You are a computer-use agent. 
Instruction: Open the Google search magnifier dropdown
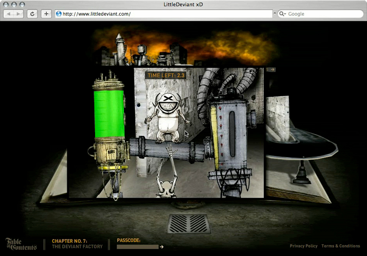click(282, 14)
